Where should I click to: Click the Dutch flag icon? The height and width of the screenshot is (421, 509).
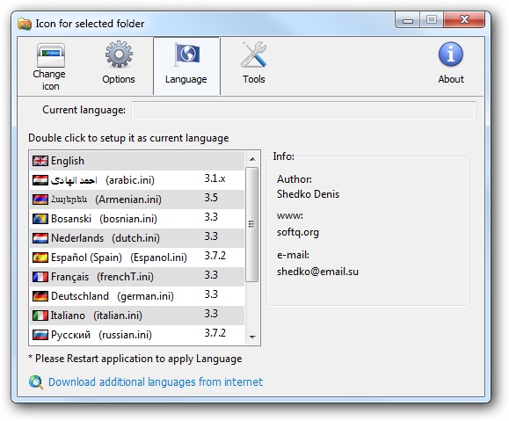(40, 238)
